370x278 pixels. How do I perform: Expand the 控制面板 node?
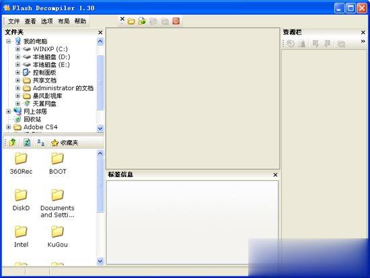(x=17, y=73)
